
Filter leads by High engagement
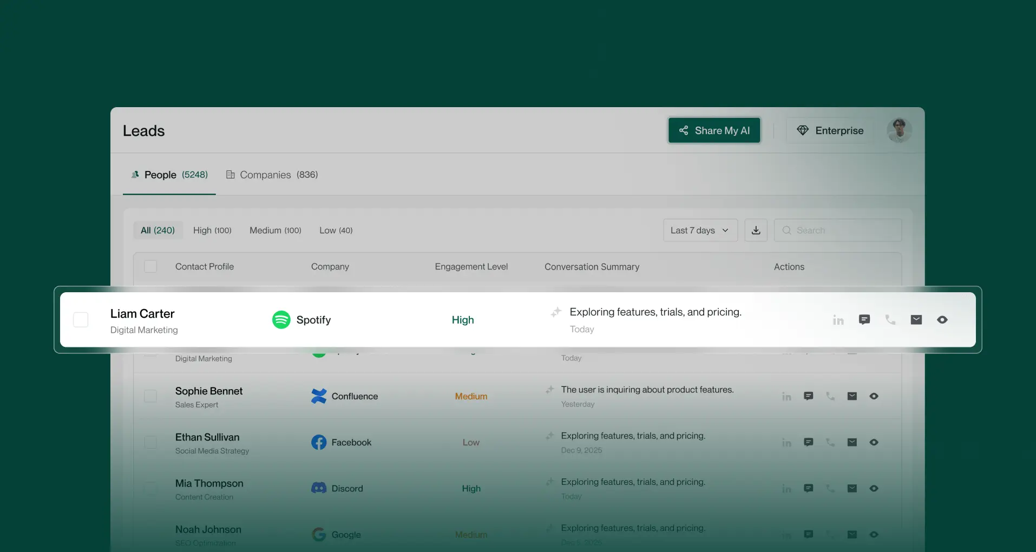click(x=212, y=230)
